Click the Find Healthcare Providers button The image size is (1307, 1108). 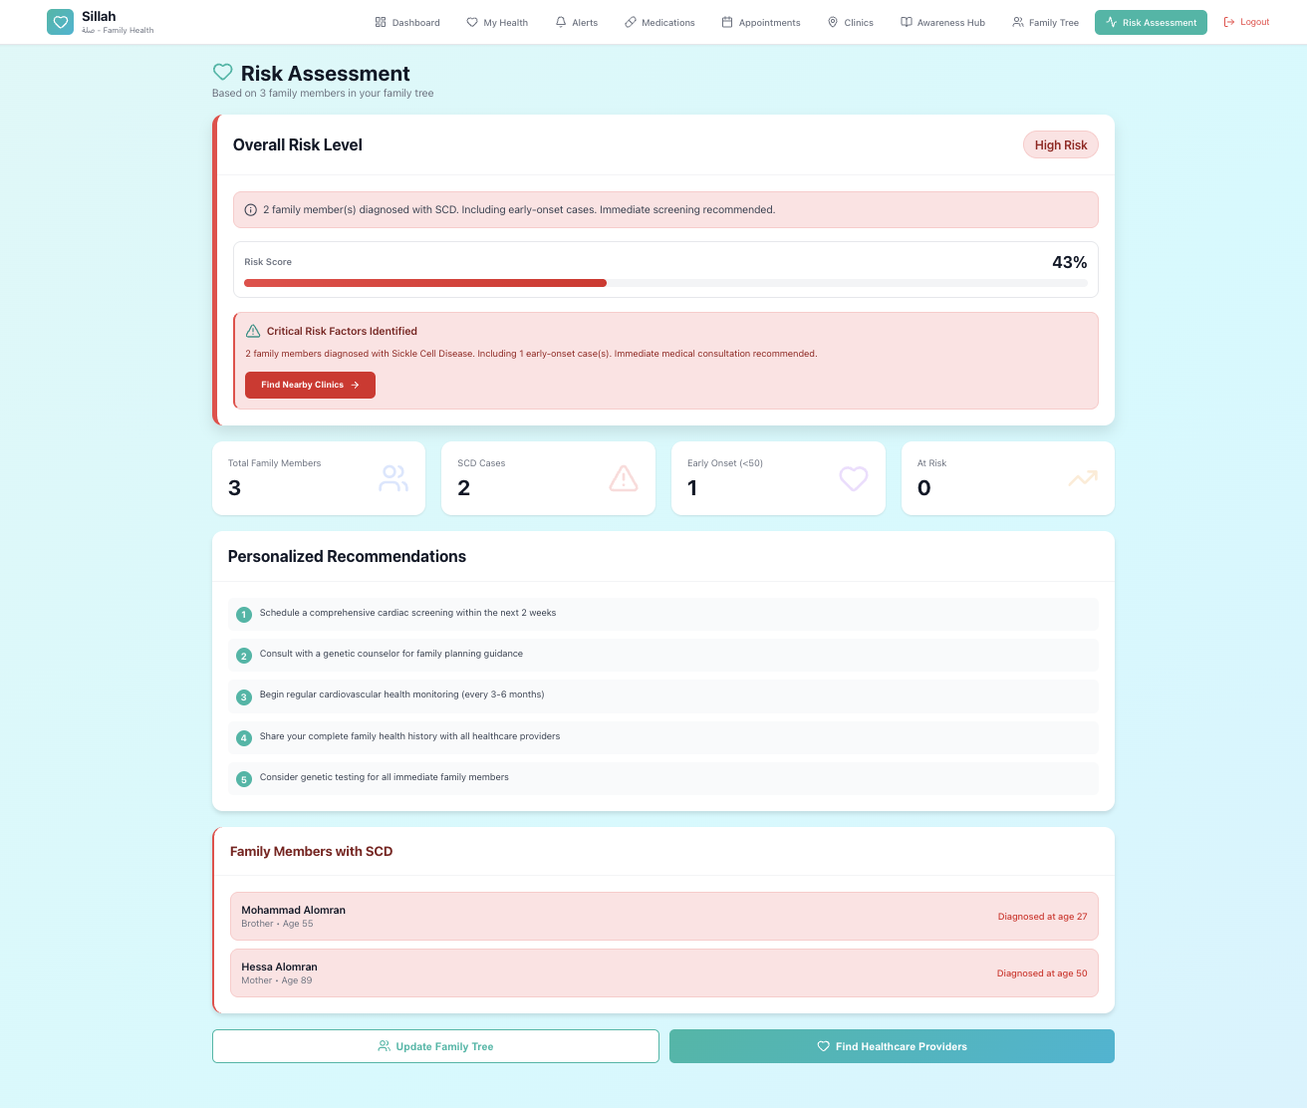[891, 1046]
